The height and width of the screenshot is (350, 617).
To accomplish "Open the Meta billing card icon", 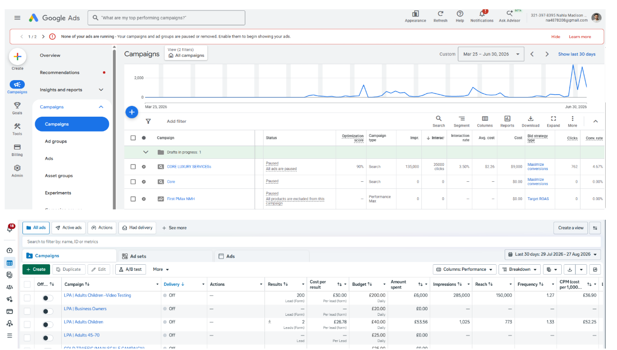I will [x=9, y=311].
